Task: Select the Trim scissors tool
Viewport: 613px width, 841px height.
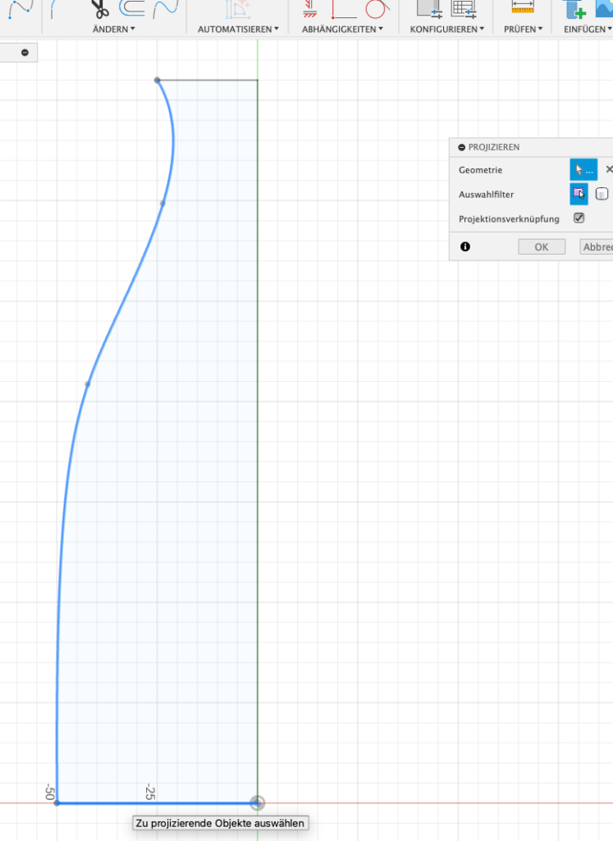Action: [x=99, y=9]
